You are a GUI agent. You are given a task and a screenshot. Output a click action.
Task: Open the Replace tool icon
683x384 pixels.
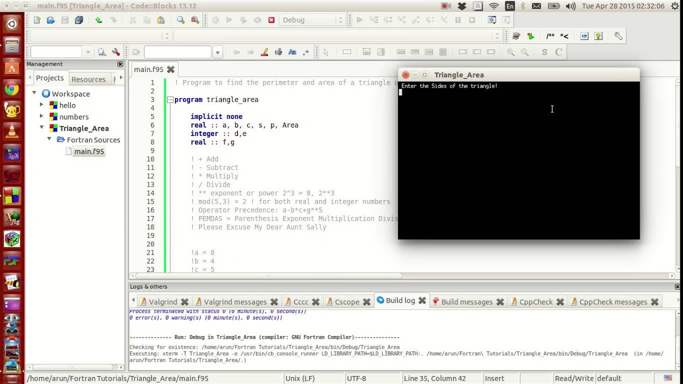[x=195, y=20]
